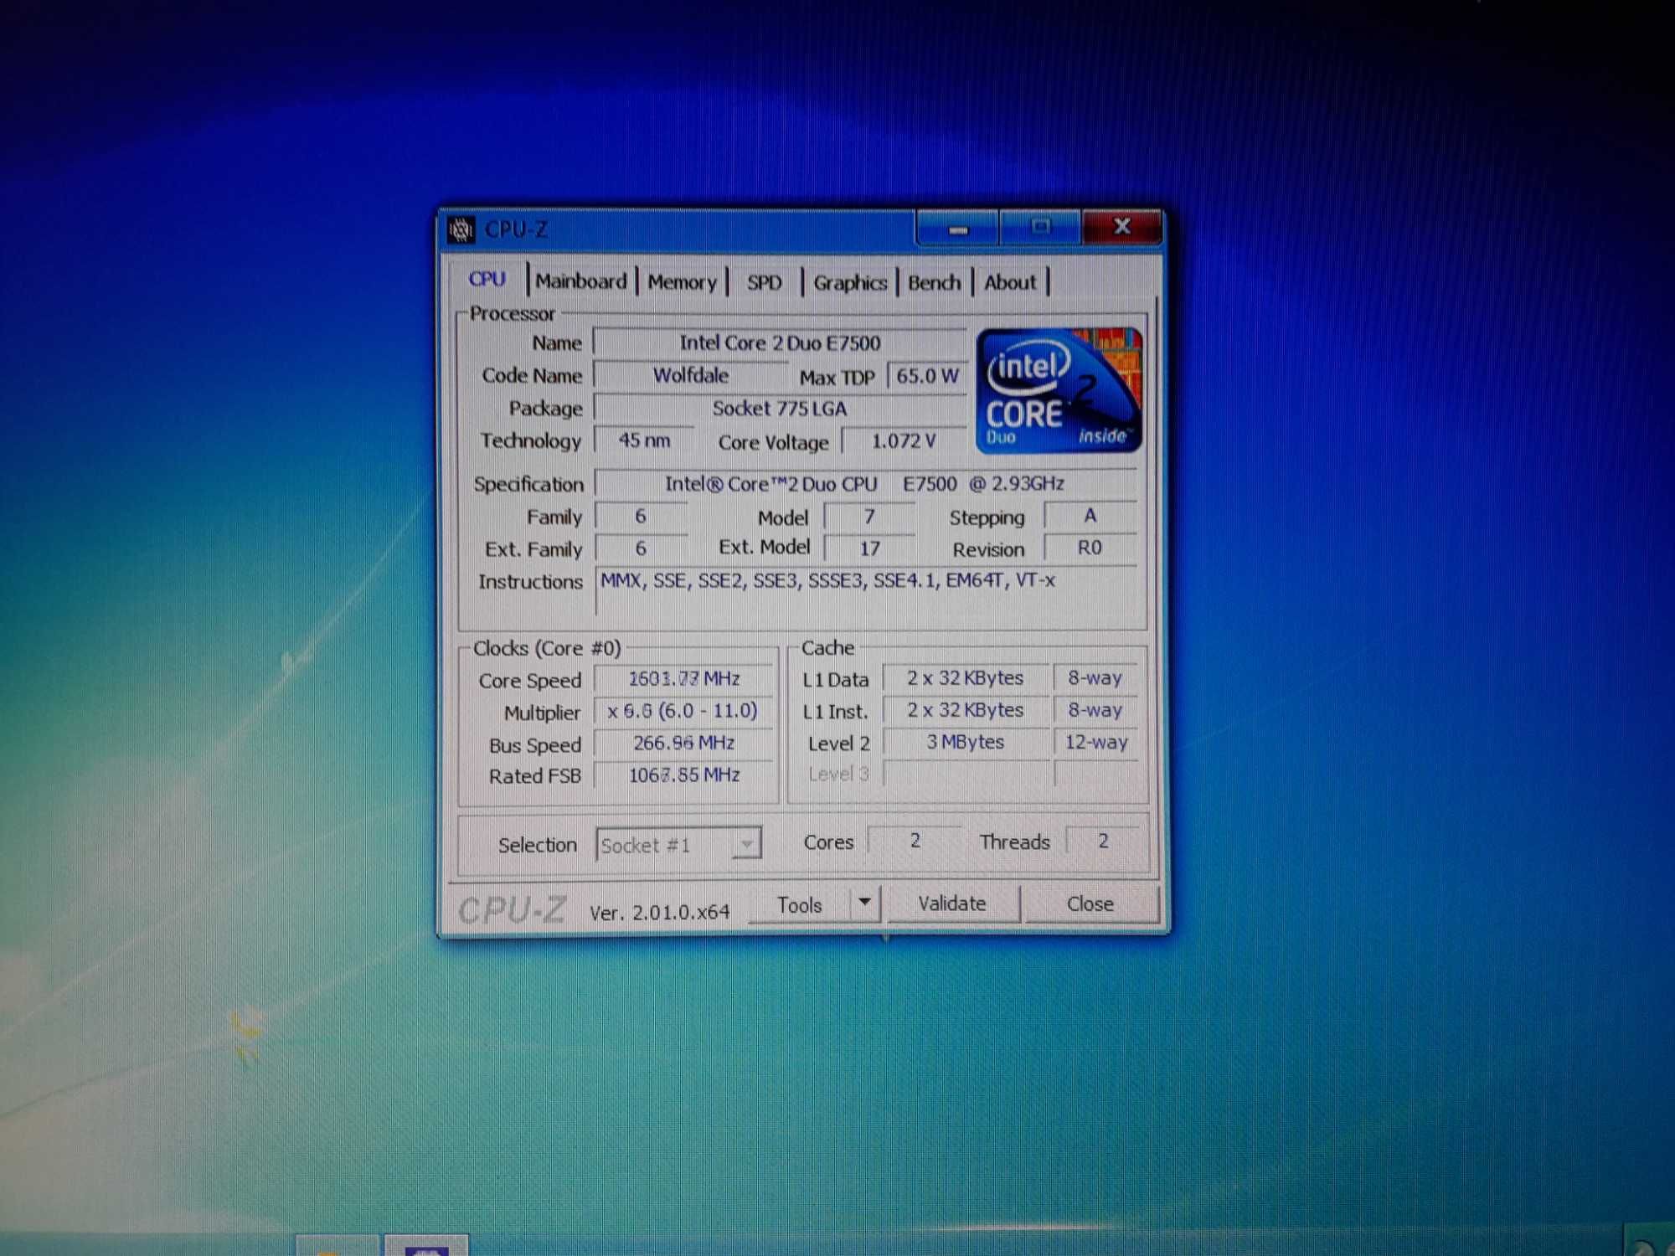1675x1256 pixels.
Task: Click the Model value 7
Action: pyautogui.click(x=869, y=517)
